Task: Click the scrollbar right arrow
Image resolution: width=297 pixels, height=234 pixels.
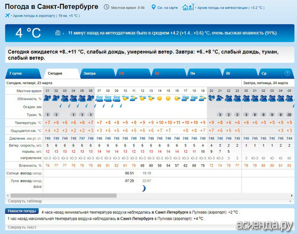Action: click(x=292, y=195)
